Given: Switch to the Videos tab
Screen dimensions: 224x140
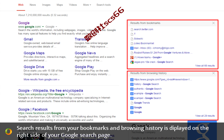Looking at the screenshot, I should point(73,5).
